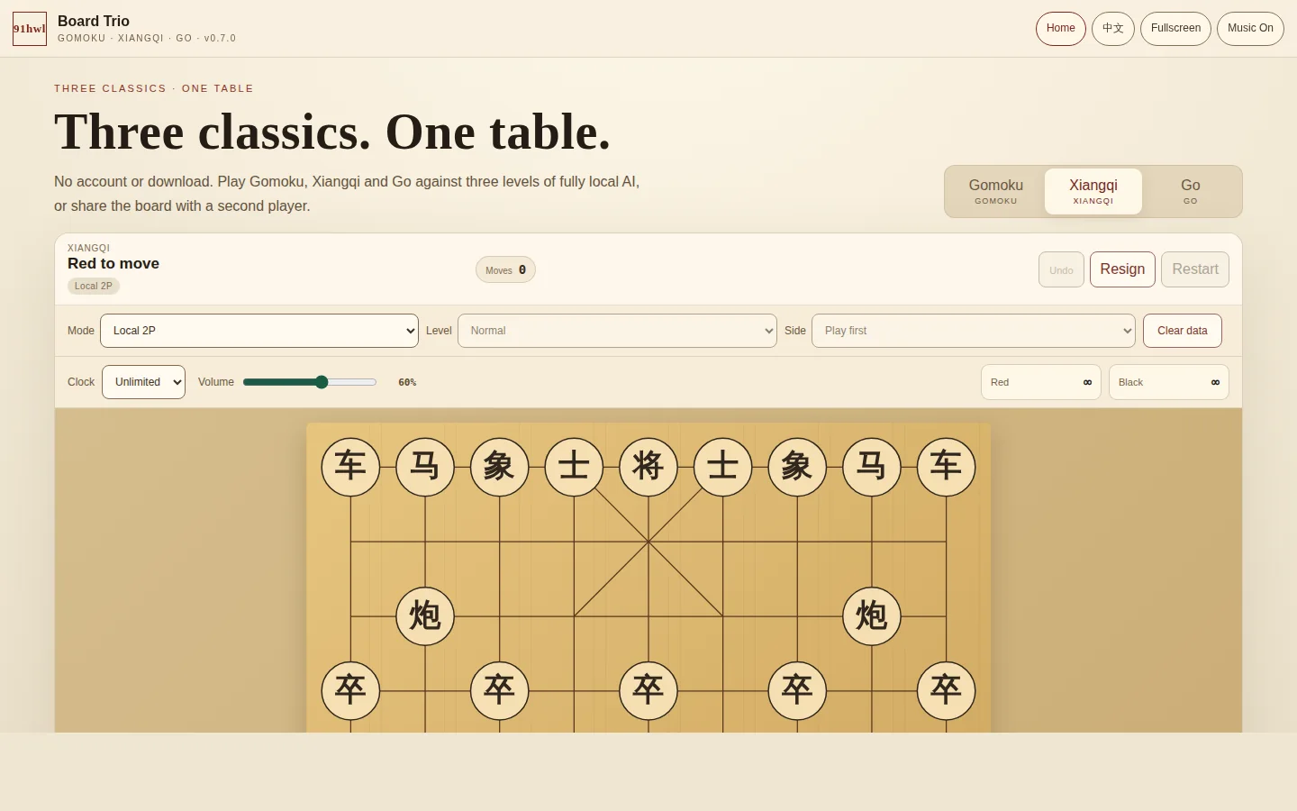Click the Black player clock box
Screen dimensions: 1297x811
tap(1169, 382)
